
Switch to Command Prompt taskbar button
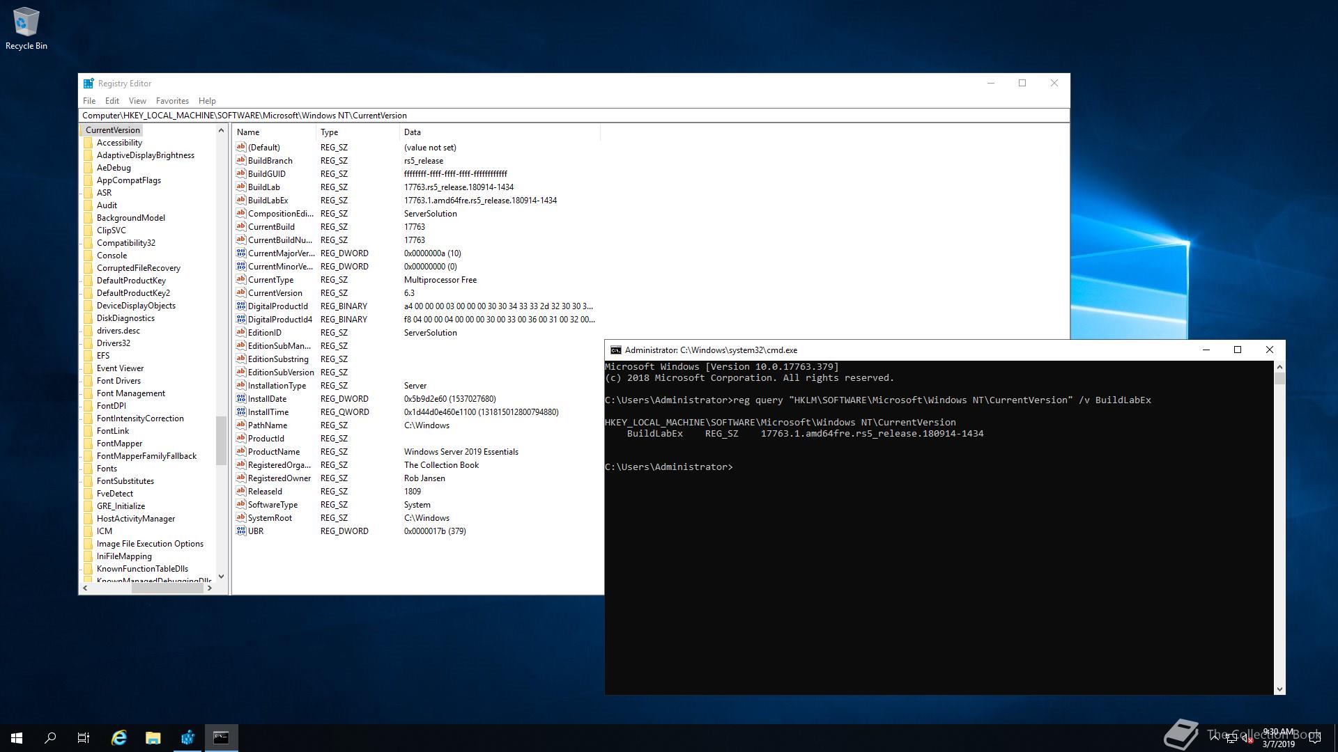click(222, 738)
